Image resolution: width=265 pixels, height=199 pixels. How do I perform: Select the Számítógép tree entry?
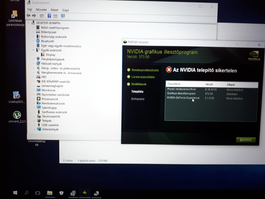click(49, 107)
